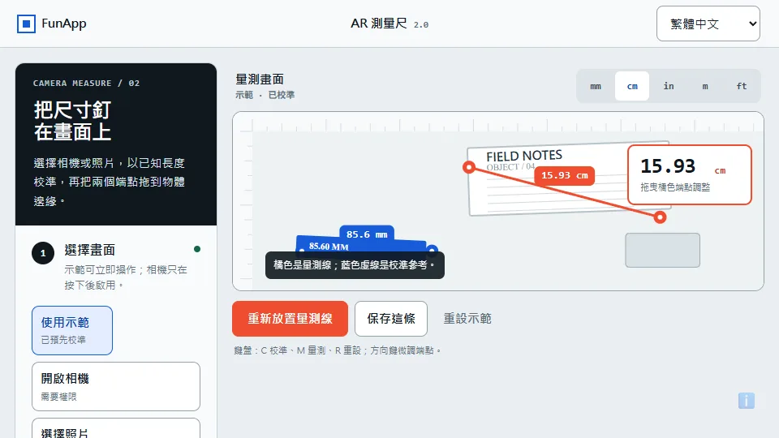Click the 保存這條 button
The width and height of the screenshot is (779, 438).
pos(391,319)
